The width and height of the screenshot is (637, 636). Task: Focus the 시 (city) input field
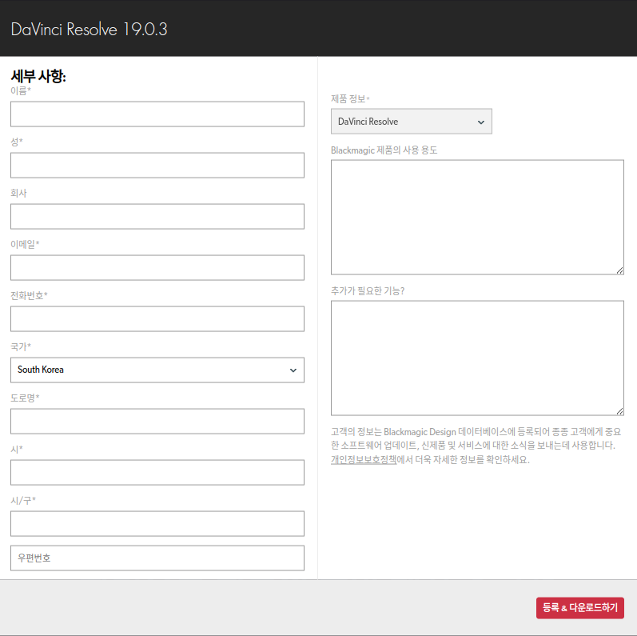click(157, 473)
